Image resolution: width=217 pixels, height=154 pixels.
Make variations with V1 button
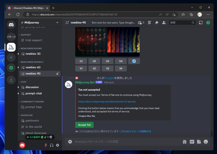tap(81, 69)
